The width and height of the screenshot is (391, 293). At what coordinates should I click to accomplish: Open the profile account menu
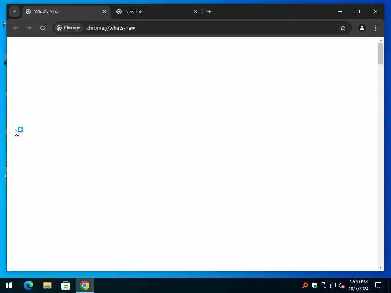coord(362,28)
